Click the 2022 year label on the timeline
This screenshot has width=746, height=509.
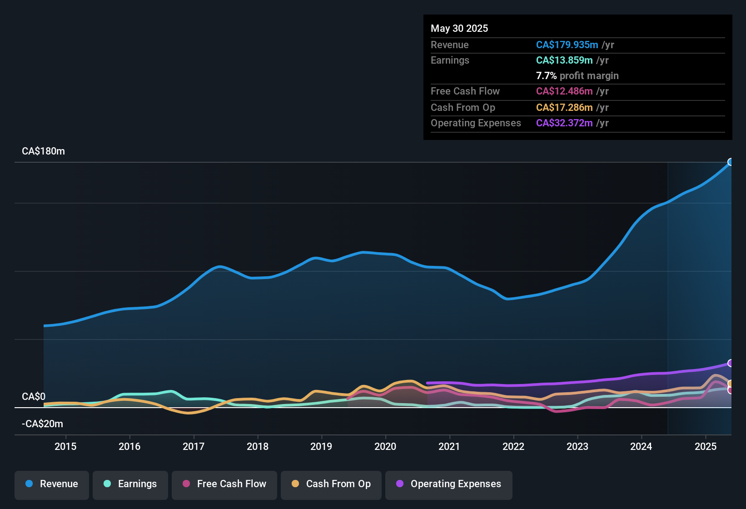click(x=513, y=446)
